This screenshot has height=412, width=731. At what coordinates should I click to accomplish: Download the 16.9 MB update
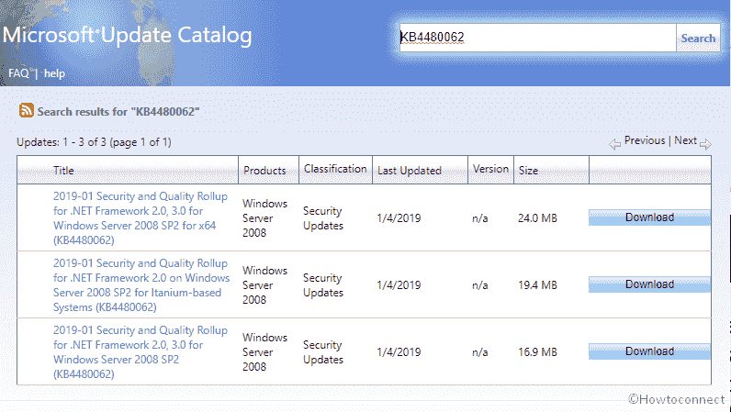click(649, 351)
